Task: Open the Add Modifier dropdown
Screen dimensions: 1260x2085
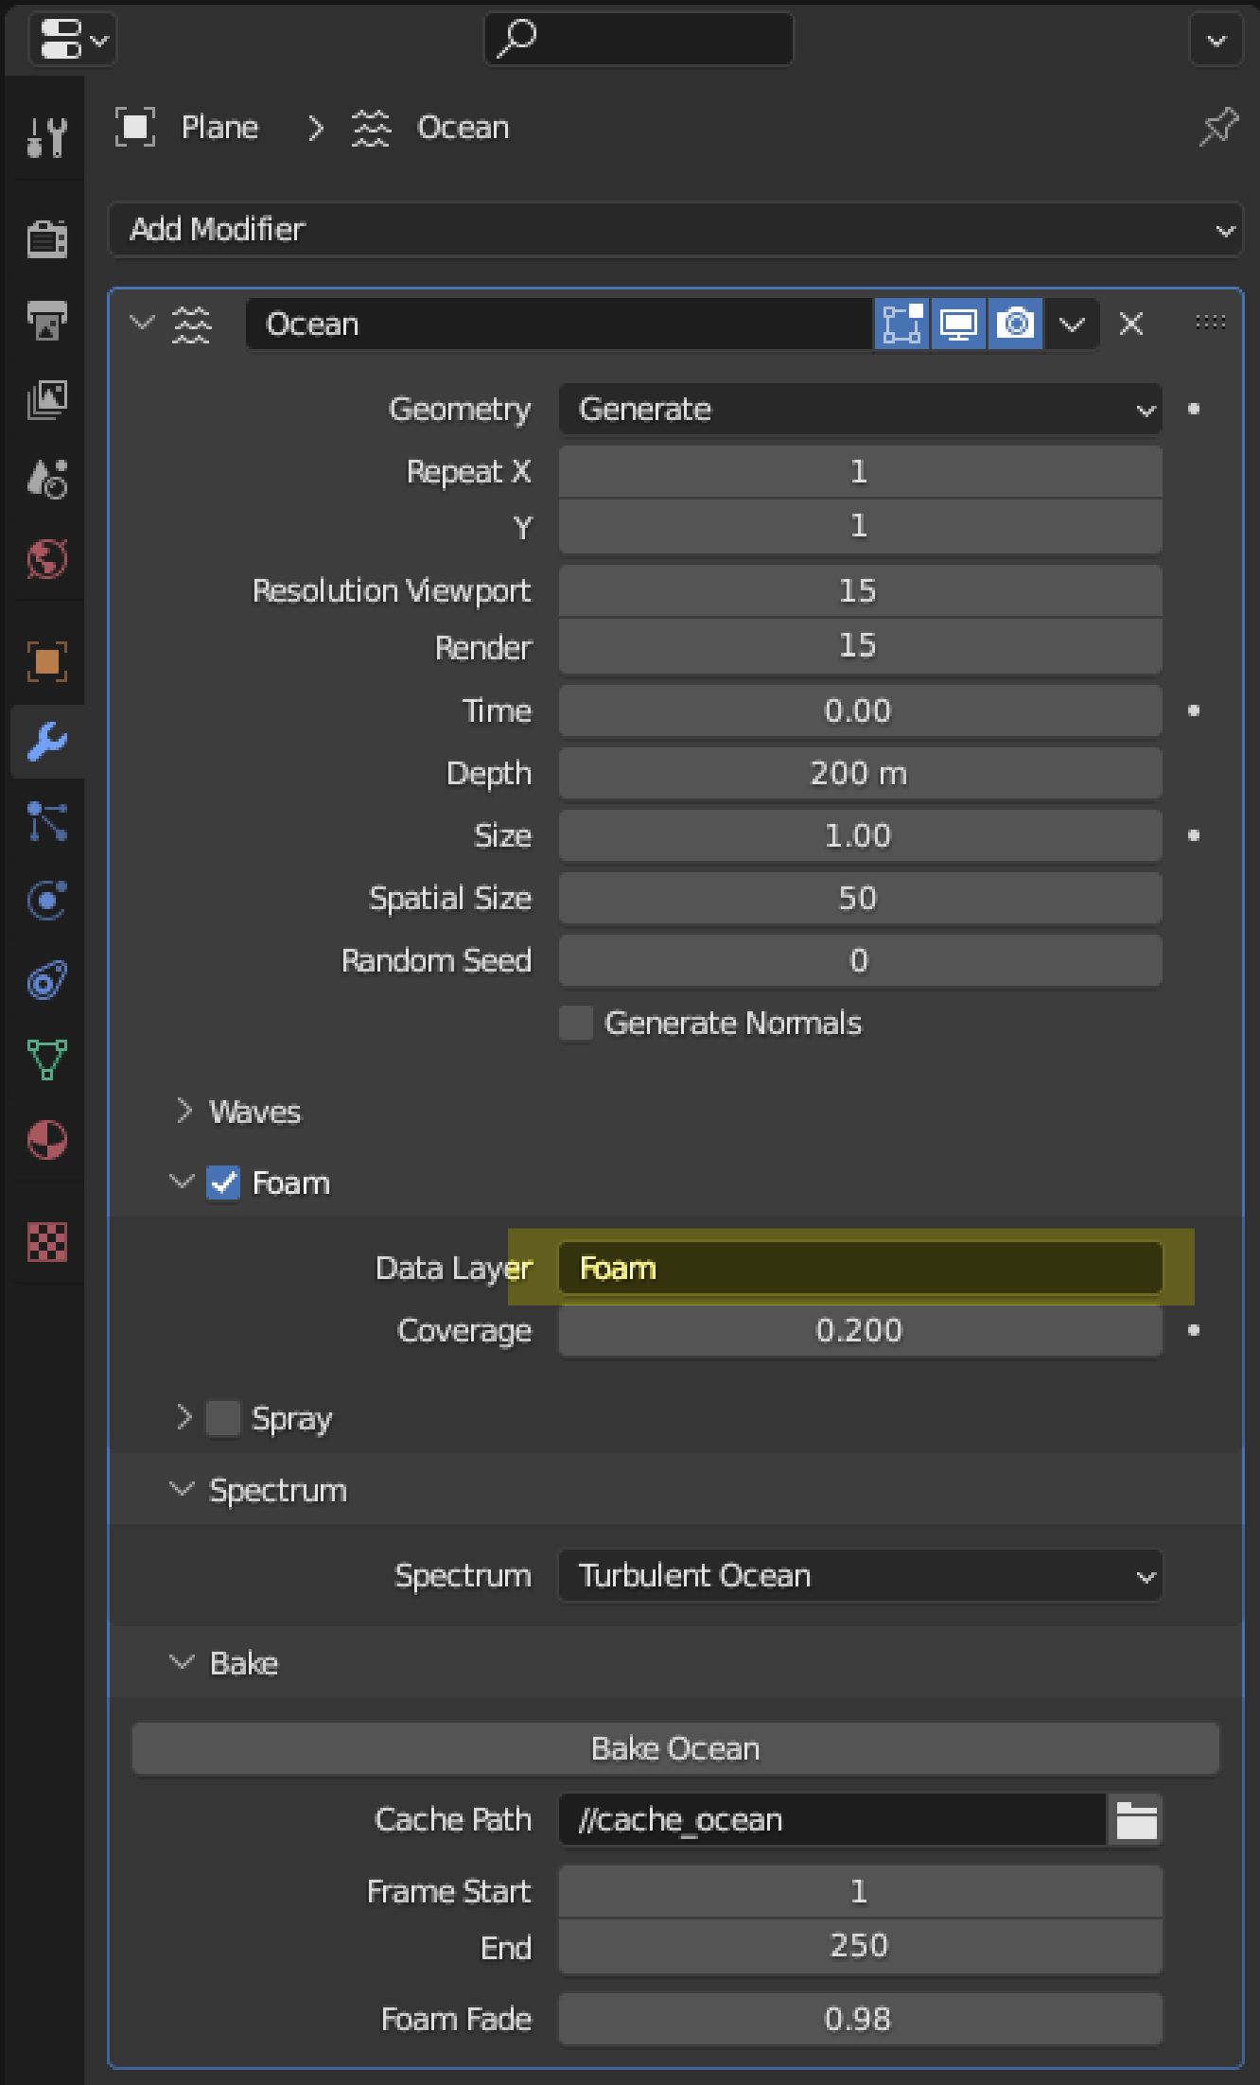Action: pyautogui.click(x=675, y=229)
